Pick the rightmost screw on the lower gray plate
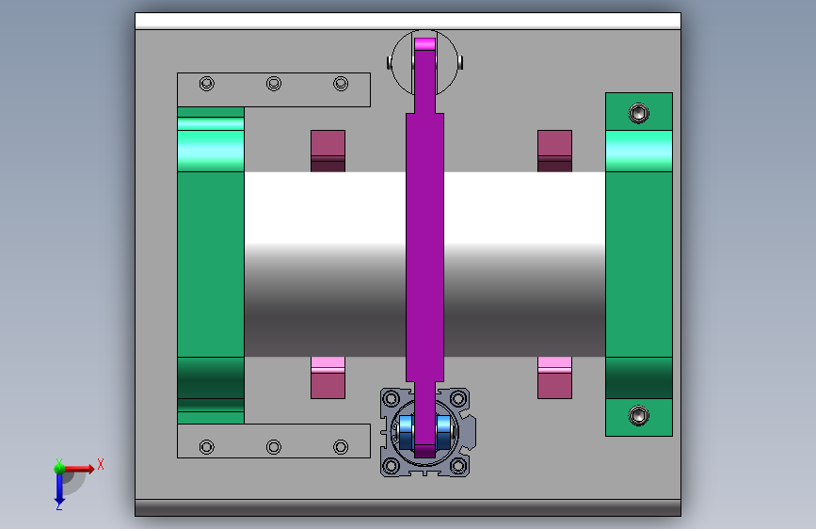This screenshot has height=529, width=816. click(x=341, y=447)
